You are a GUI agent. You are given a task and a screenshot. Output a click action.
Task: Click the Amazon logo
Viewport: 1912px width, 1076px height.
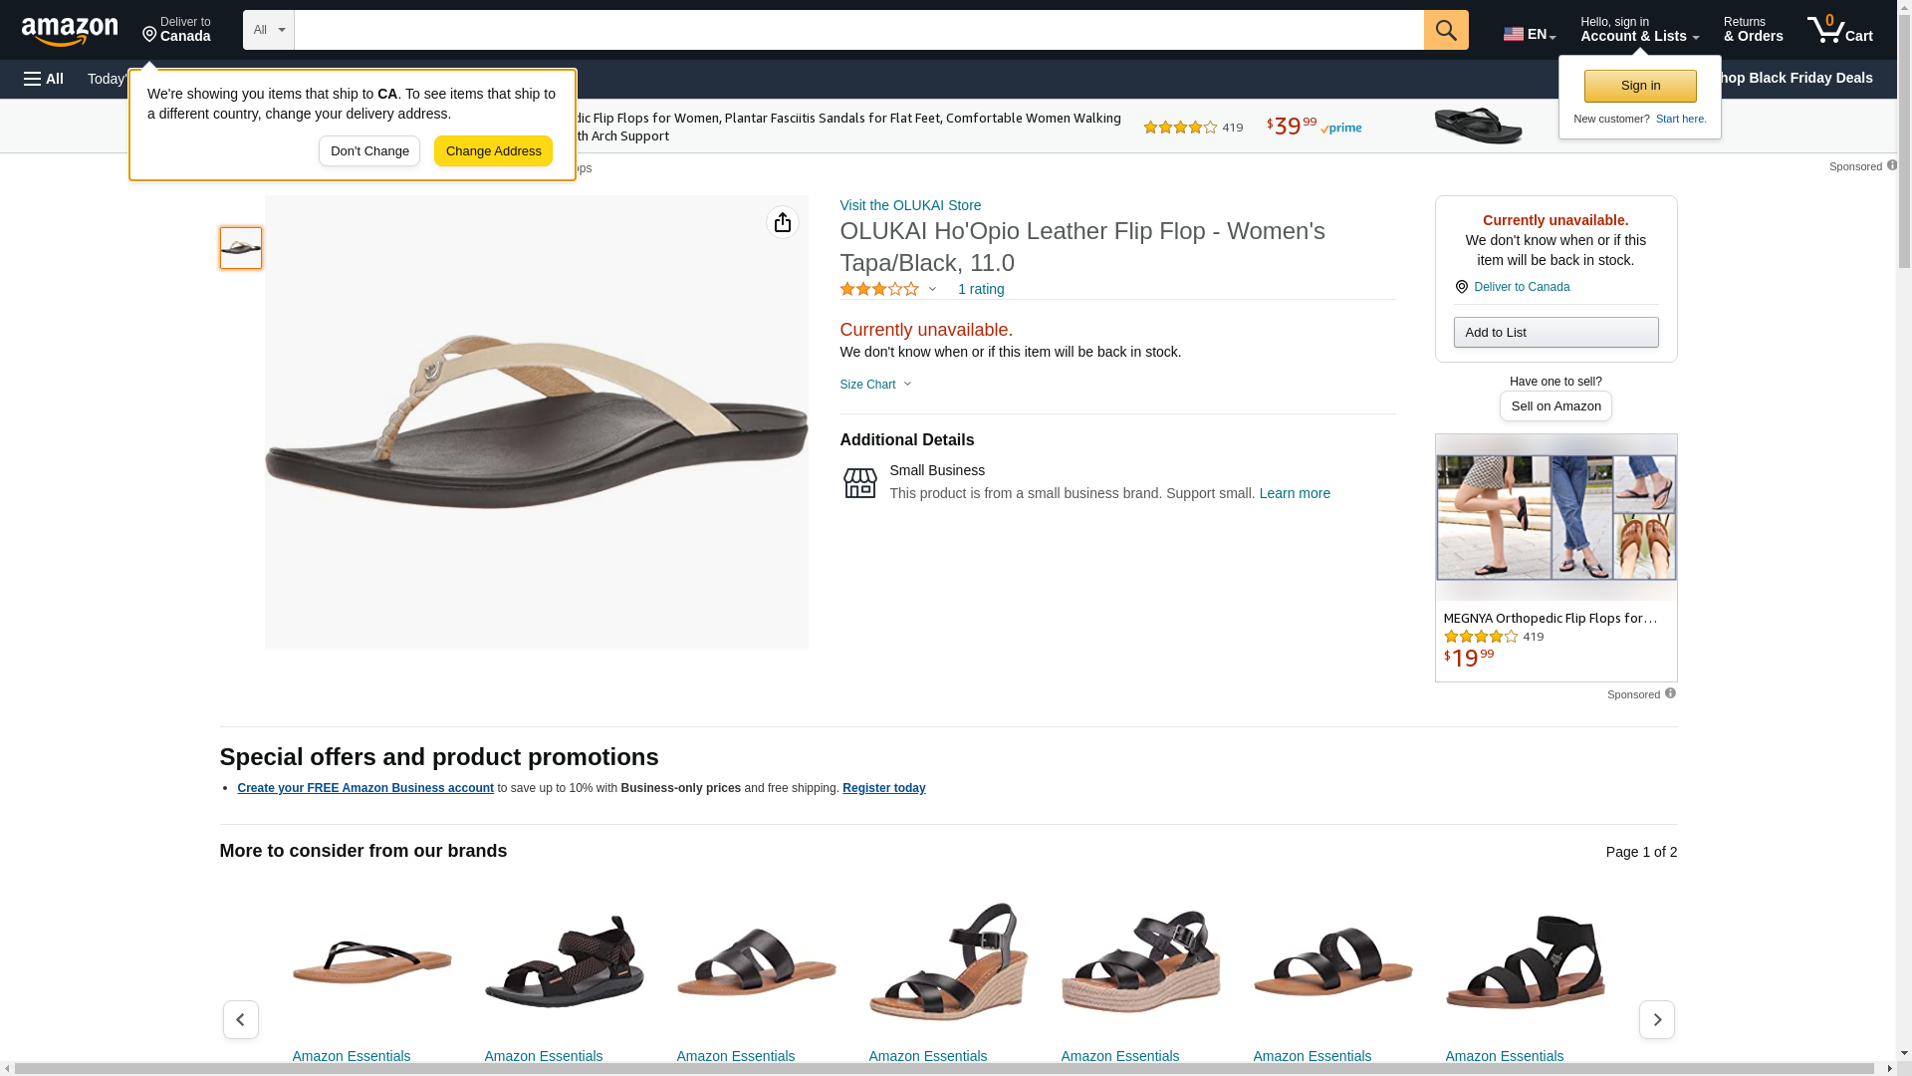coord(70,31)
